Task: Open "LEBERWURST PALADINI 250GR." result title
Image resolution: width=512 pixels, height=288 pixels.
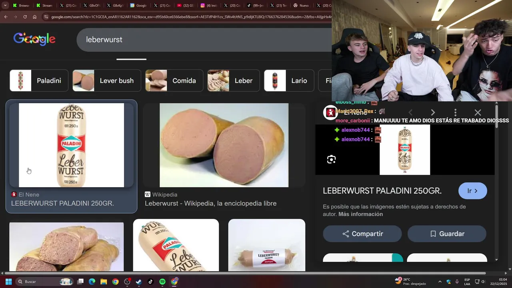Action: [62, 203]
